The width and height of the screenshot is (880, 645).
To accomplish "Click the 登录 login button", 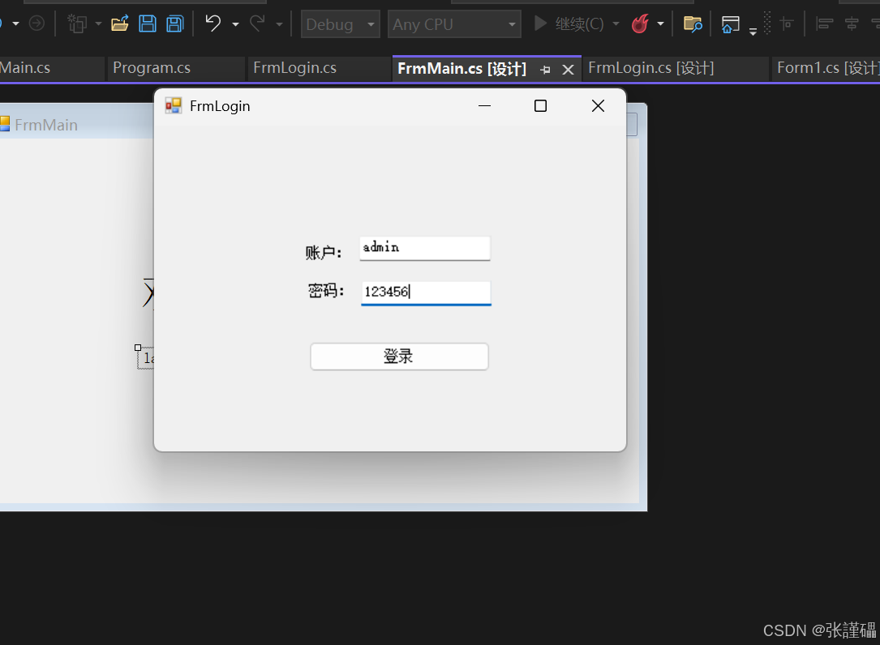I will (399, 357).
